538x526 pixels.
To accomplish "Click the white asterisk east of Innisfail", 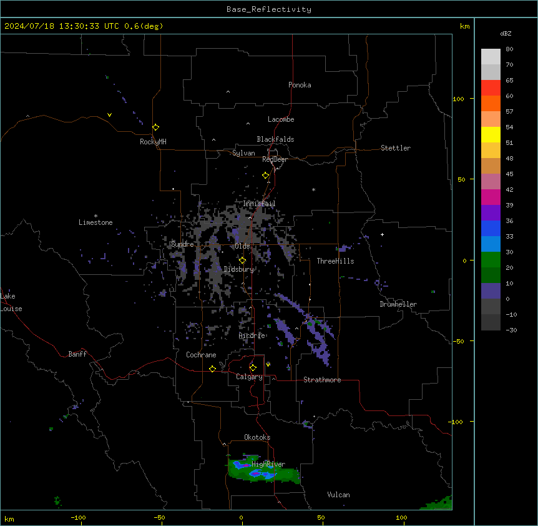I will coord(313,189).
